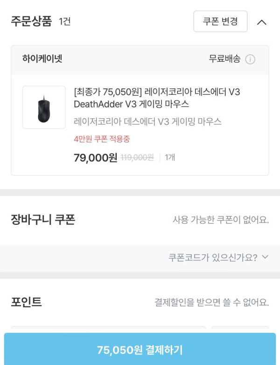Focus the point amount input field
The image size is (280, 365).
(108, 329)
